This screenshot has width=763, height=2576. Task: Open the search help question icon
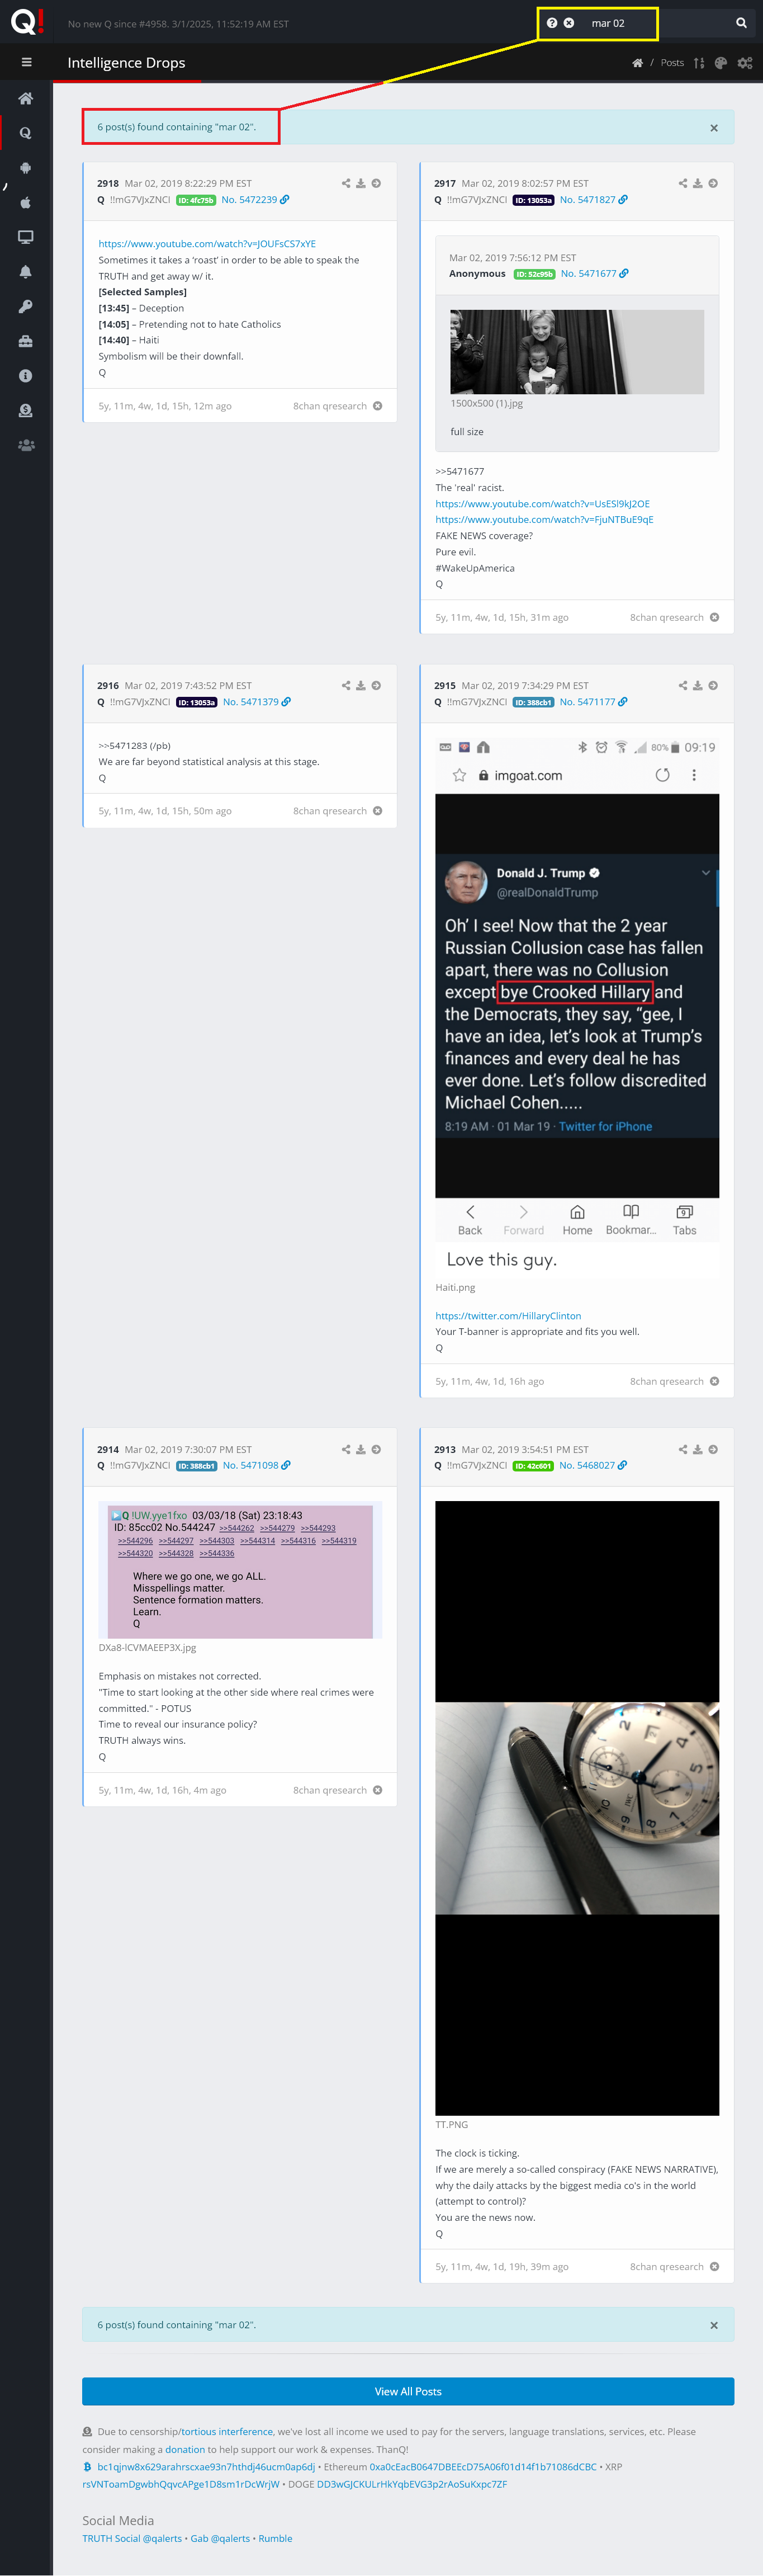tap(552, 23)
